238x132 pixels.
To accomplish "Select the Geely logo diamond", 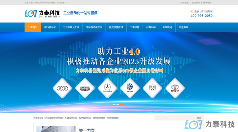I will click(x=85, y=88).
